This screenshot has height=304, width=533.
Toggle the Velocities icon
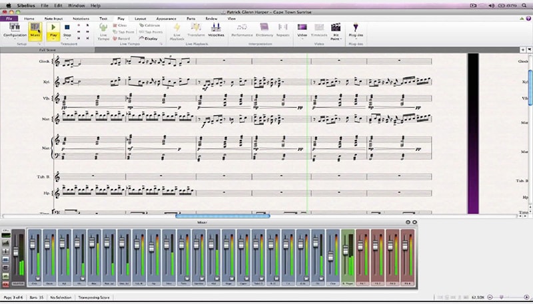[x=216, y=27]
